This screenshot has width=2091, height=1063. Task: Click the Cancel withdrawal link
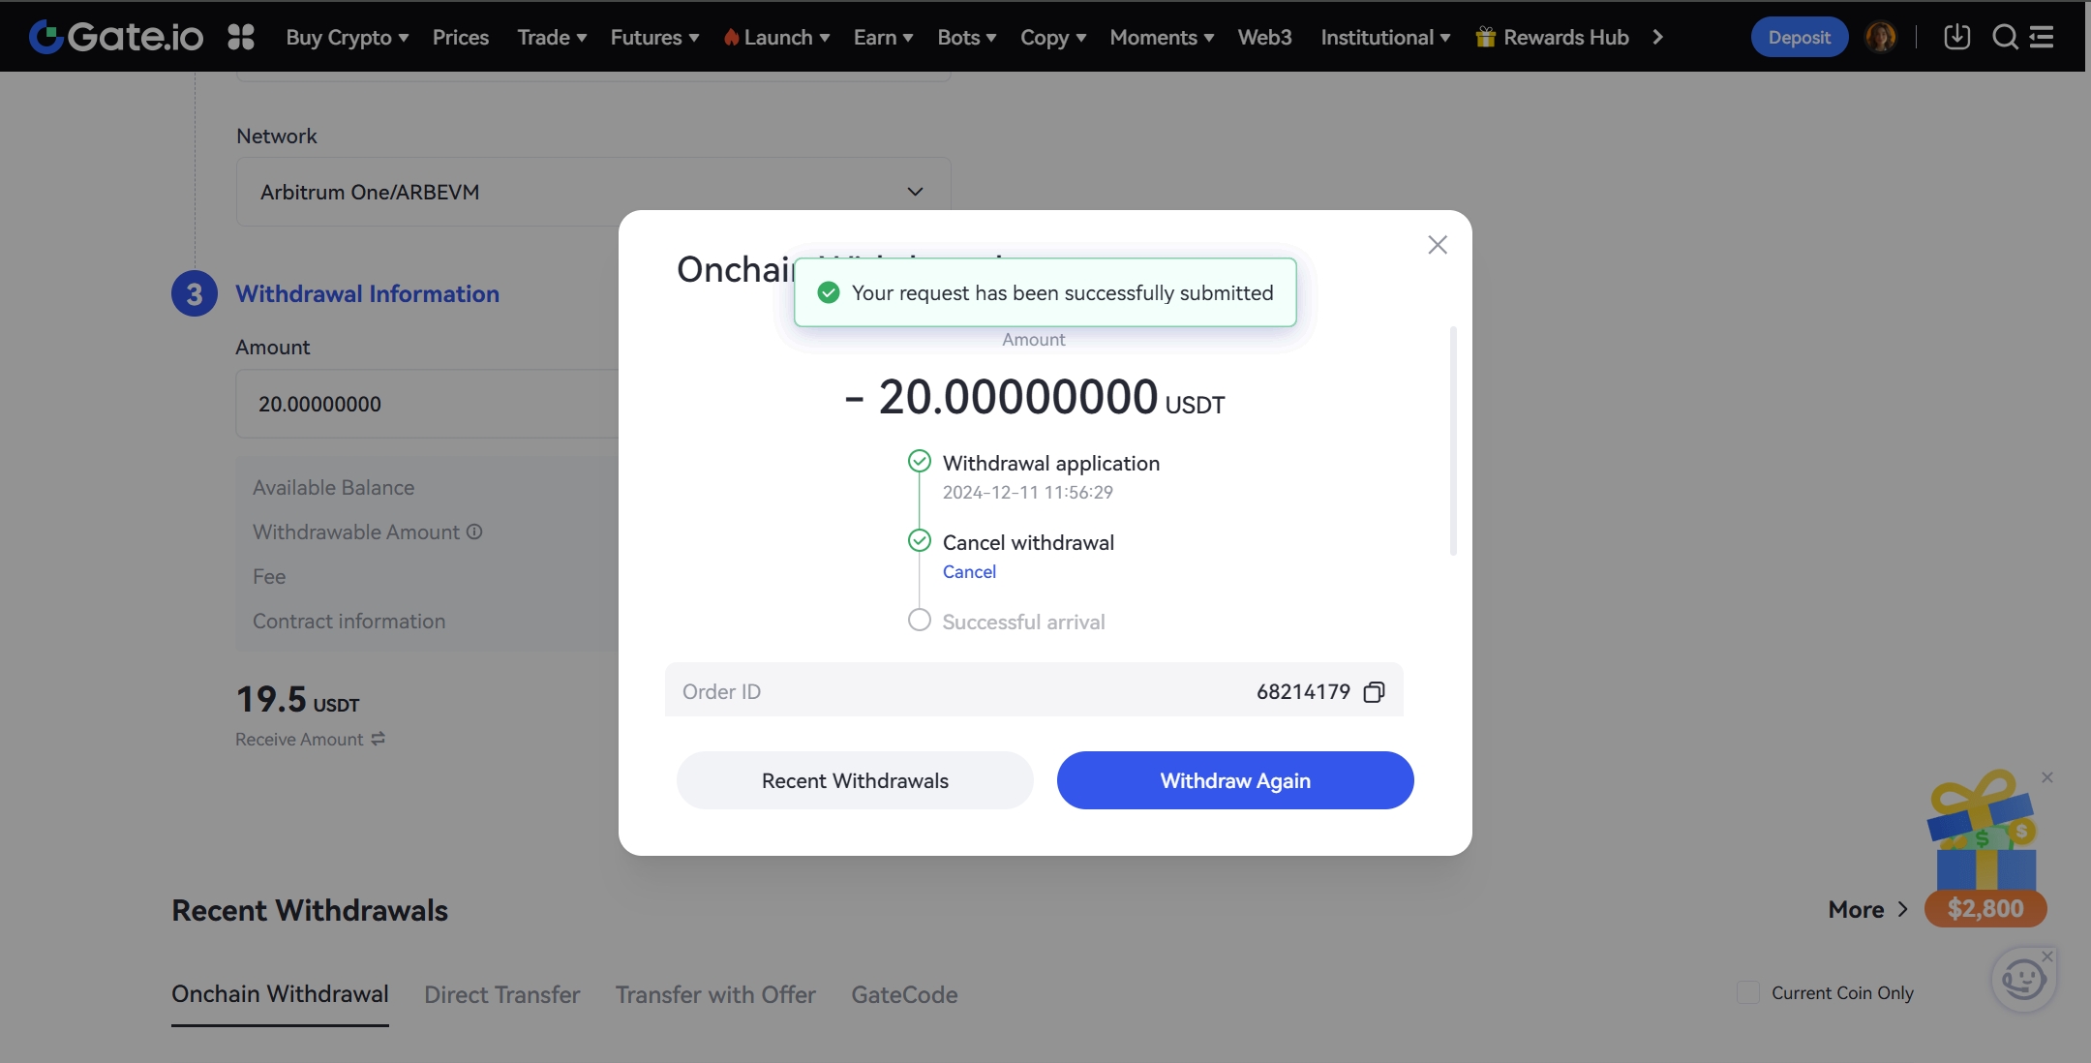[969, 572]
